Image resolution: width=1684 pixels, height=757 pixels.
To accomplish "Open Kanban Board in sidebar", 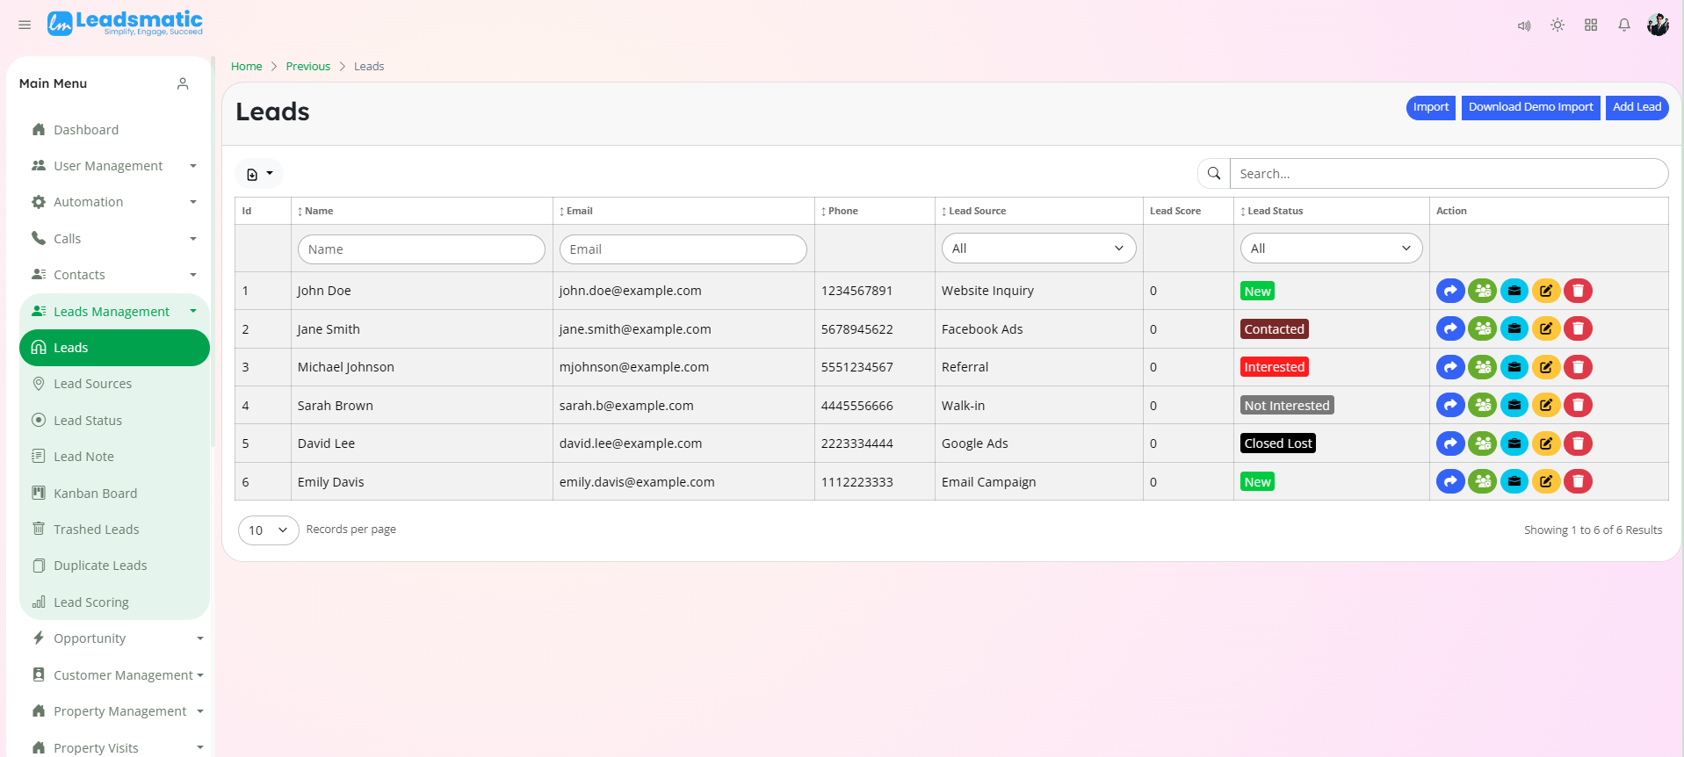I will point(95,494).
